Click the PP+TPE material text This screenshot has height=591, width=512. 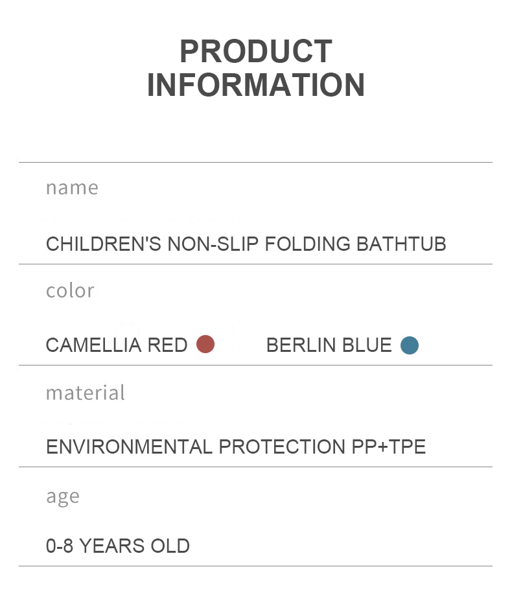pos(388,446)
